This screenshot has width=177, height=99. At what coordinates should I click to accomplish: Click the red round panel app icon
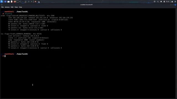click(35, 2)
